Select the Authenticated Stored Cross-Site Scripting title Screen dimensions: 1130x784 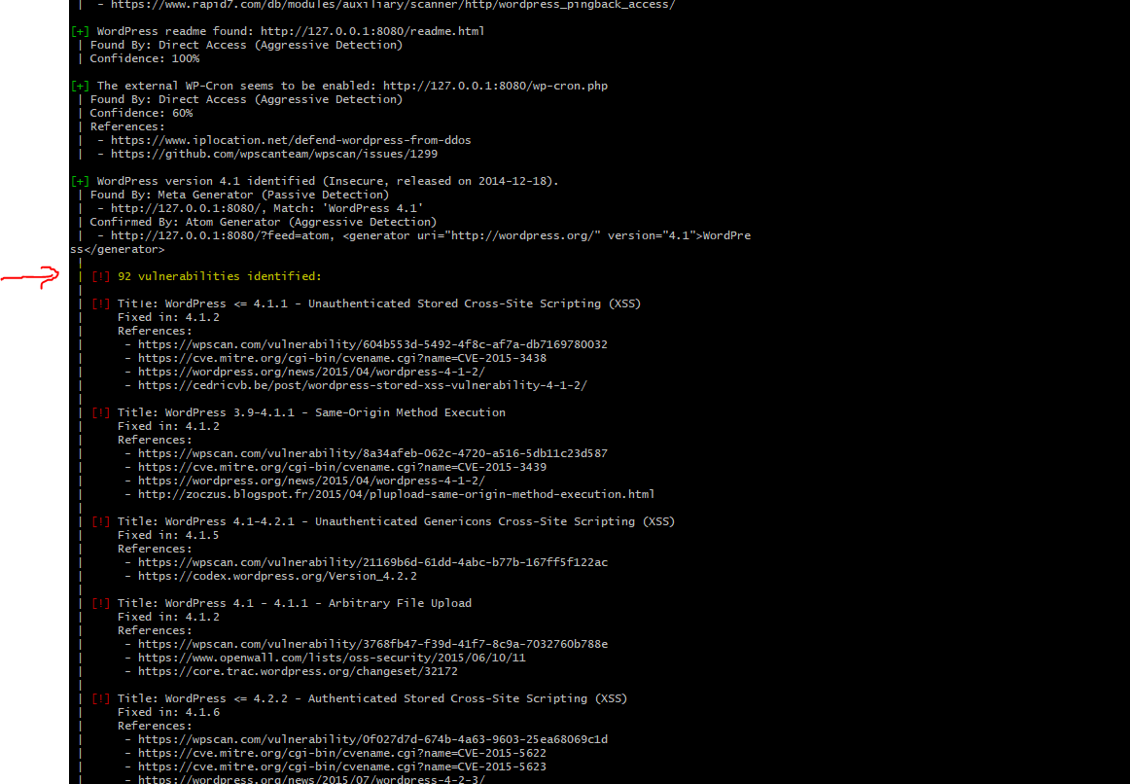tap(372, 699)
